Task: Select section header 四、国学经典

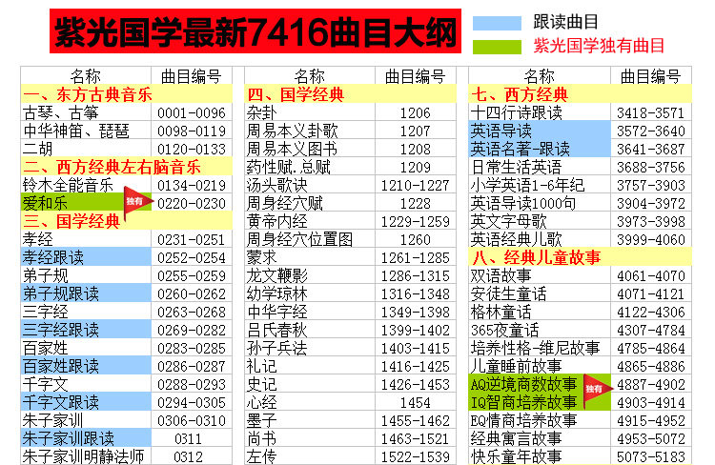Action: [x=350, y=94]
